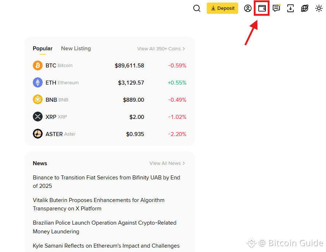Open the search magnifier icon
The image size is (326, 252).
pyautogui.click(x=197, y=8)
